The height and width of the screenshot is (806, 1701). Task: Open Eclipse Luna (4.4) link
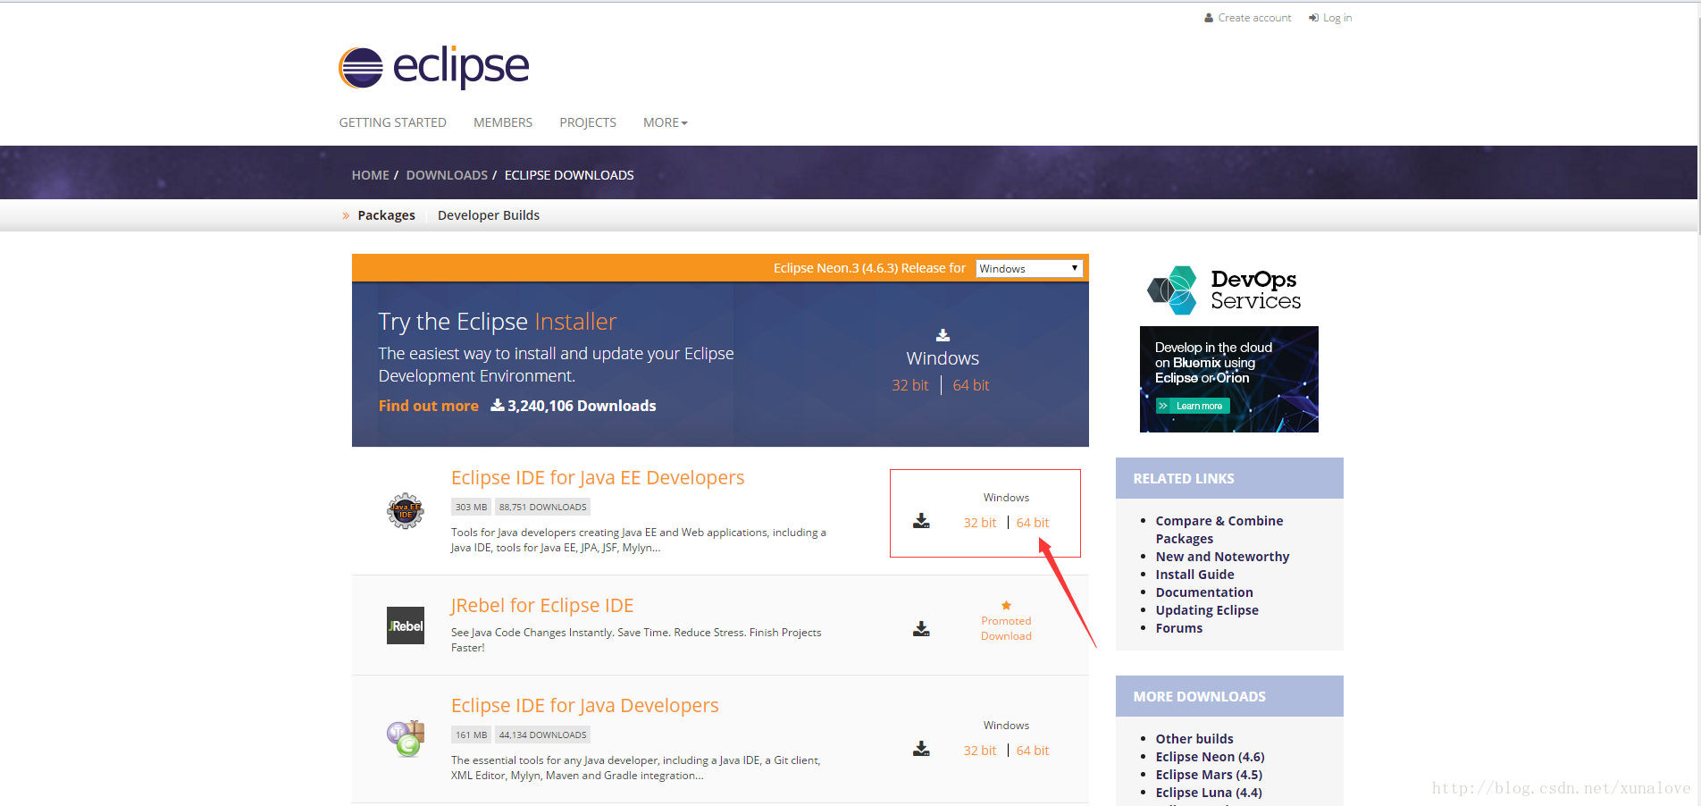pyautogui.click(x=1209, y=793)
